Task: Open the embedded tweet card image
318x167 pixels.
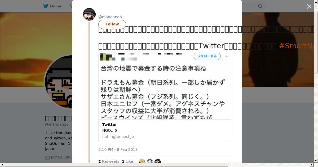Action: tap(165, 86)
